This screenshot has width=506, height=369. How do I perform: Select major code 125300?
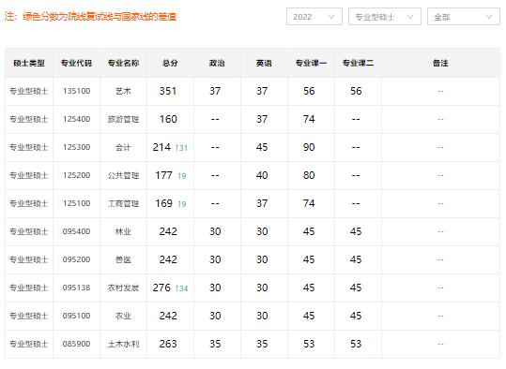tap(76, 147)
